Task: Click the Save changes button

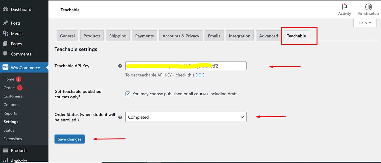Action: tap(70, 139)
